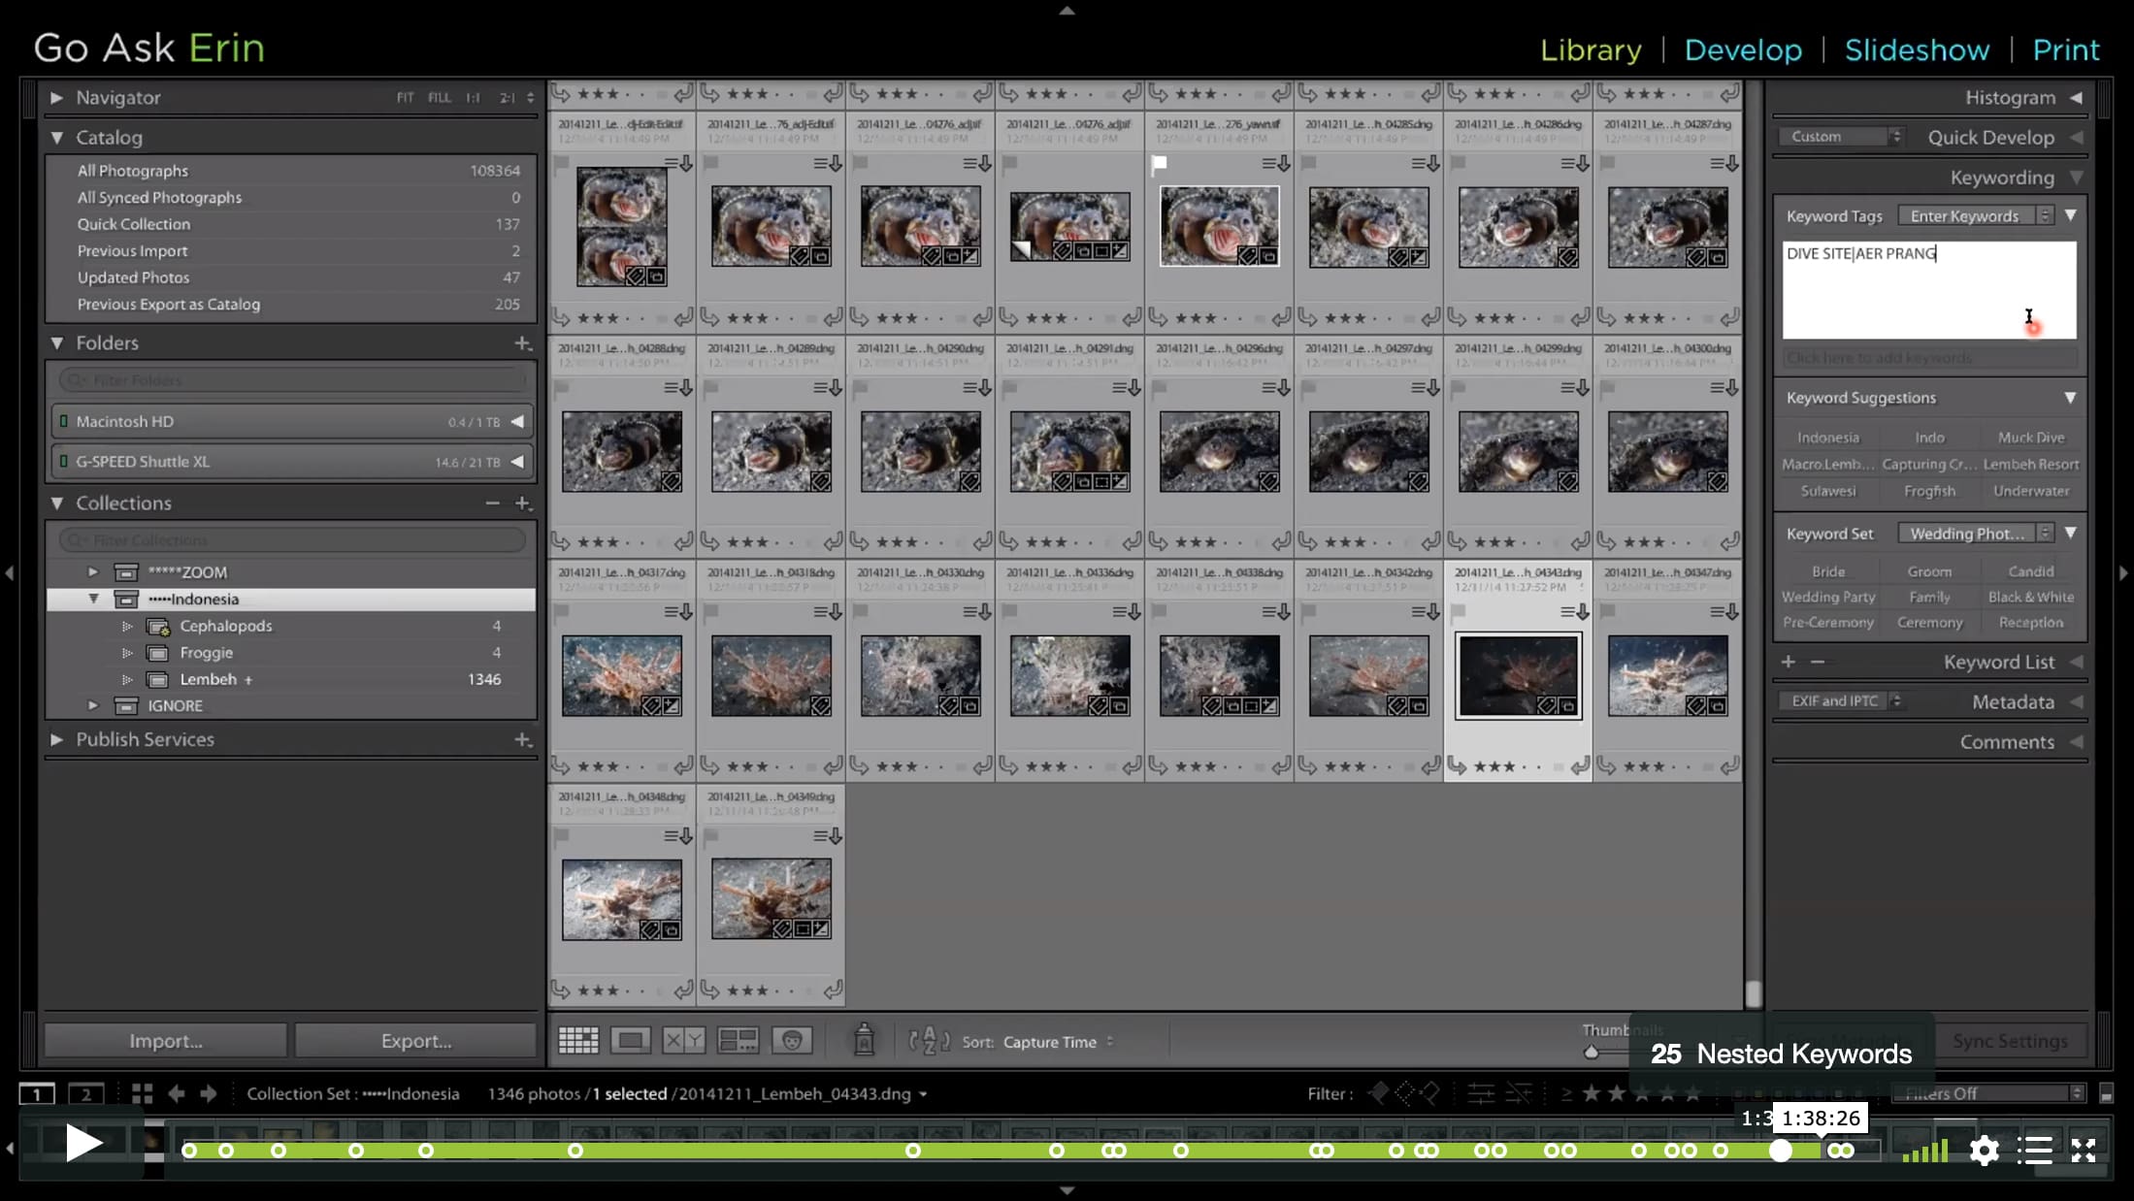The width and height of the screenshot is (2134, 1201).
Task: Adjust video volume bars
Action: 1925,1151
